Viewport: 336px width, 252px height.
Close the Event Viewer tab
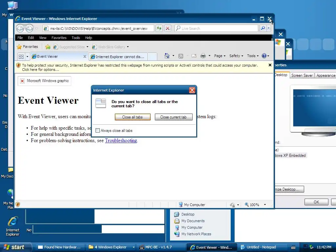(85, 56)
